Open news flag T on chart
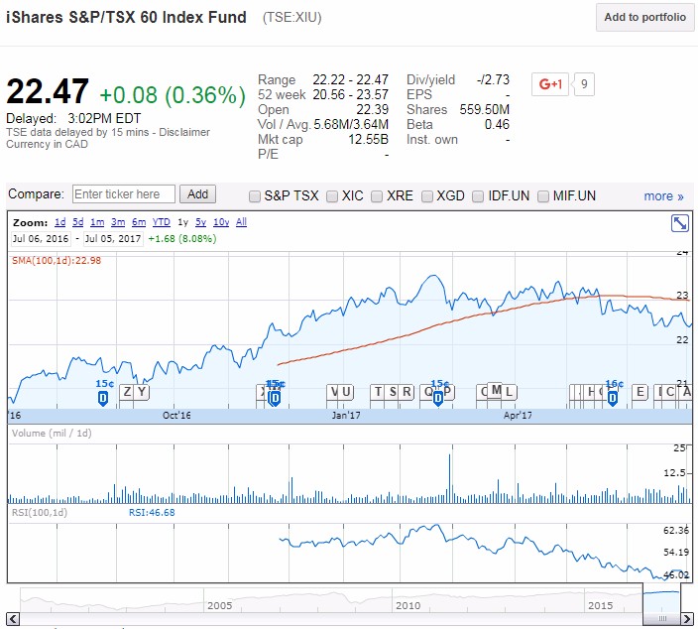 378,392
